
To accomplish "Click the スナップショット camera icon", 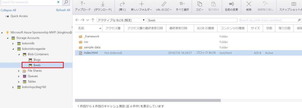I will [293, 4].
